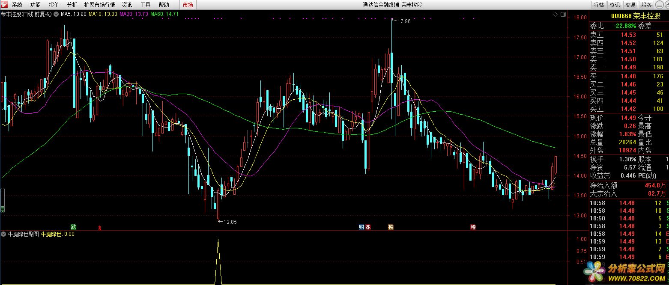
Task: Click the 现价 14.49 value
Action: 628,118
